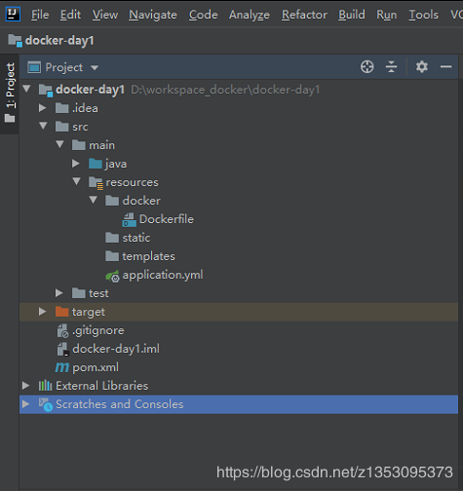Open the Tools menu
Image resolution: width=463 pixels, height=491 pixels.
424,15
